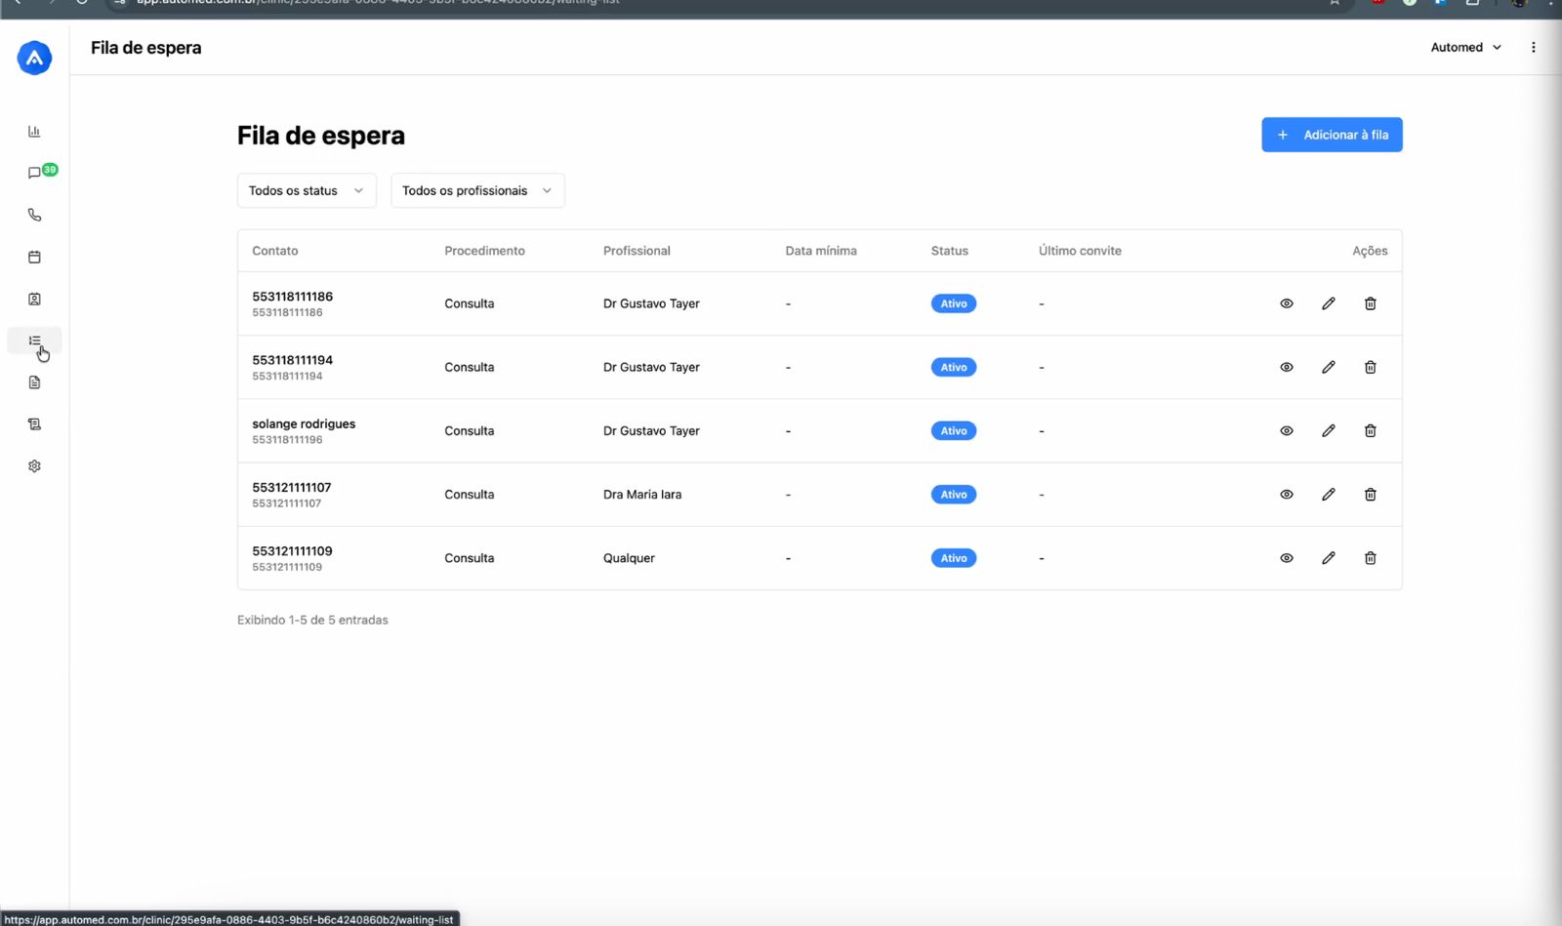Open the calendar sidebar icon
The image size is (1562, 926).
pos(34,257)
